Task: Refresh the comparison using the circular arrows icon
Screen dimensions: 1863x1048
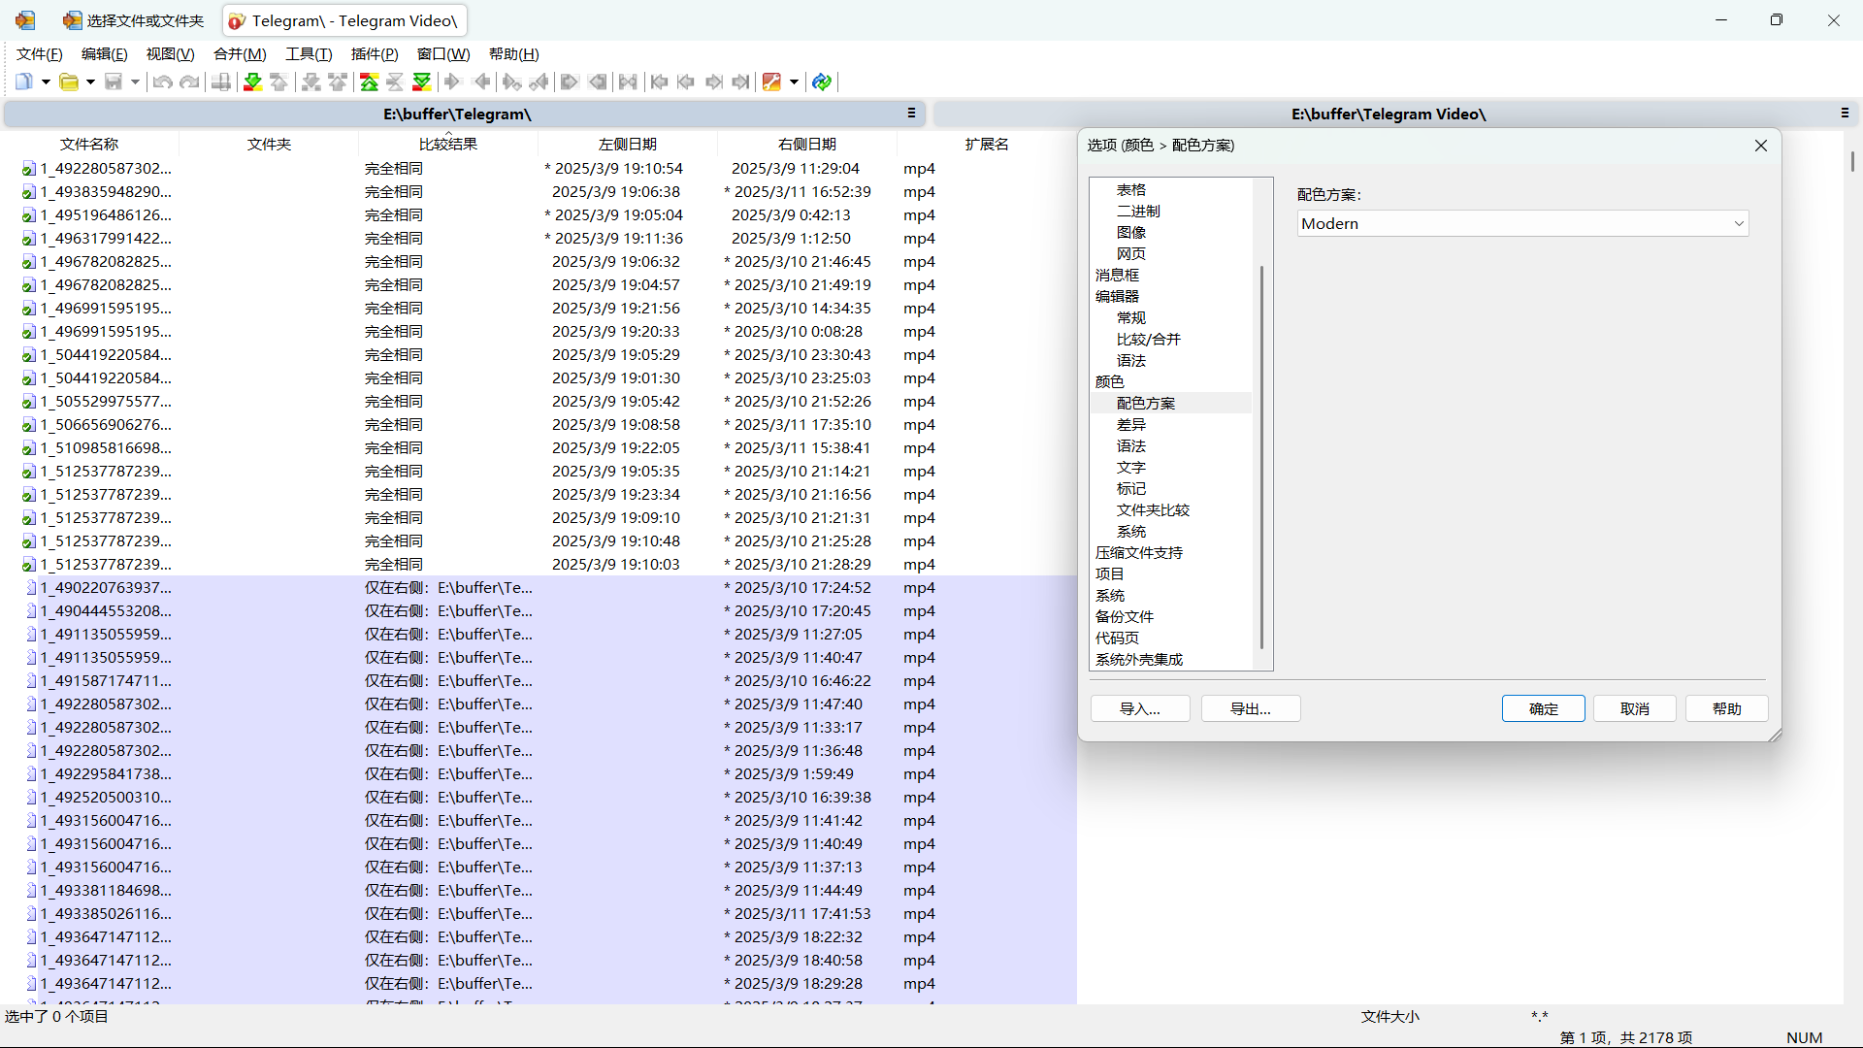Action: [x=822, y=82]
